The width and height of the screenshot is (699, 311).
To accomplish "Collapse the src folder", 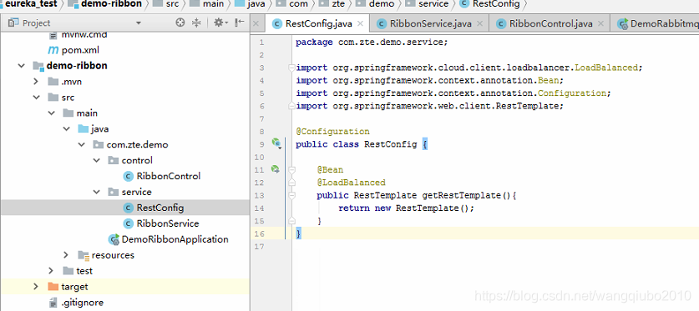I will (36, 97).
